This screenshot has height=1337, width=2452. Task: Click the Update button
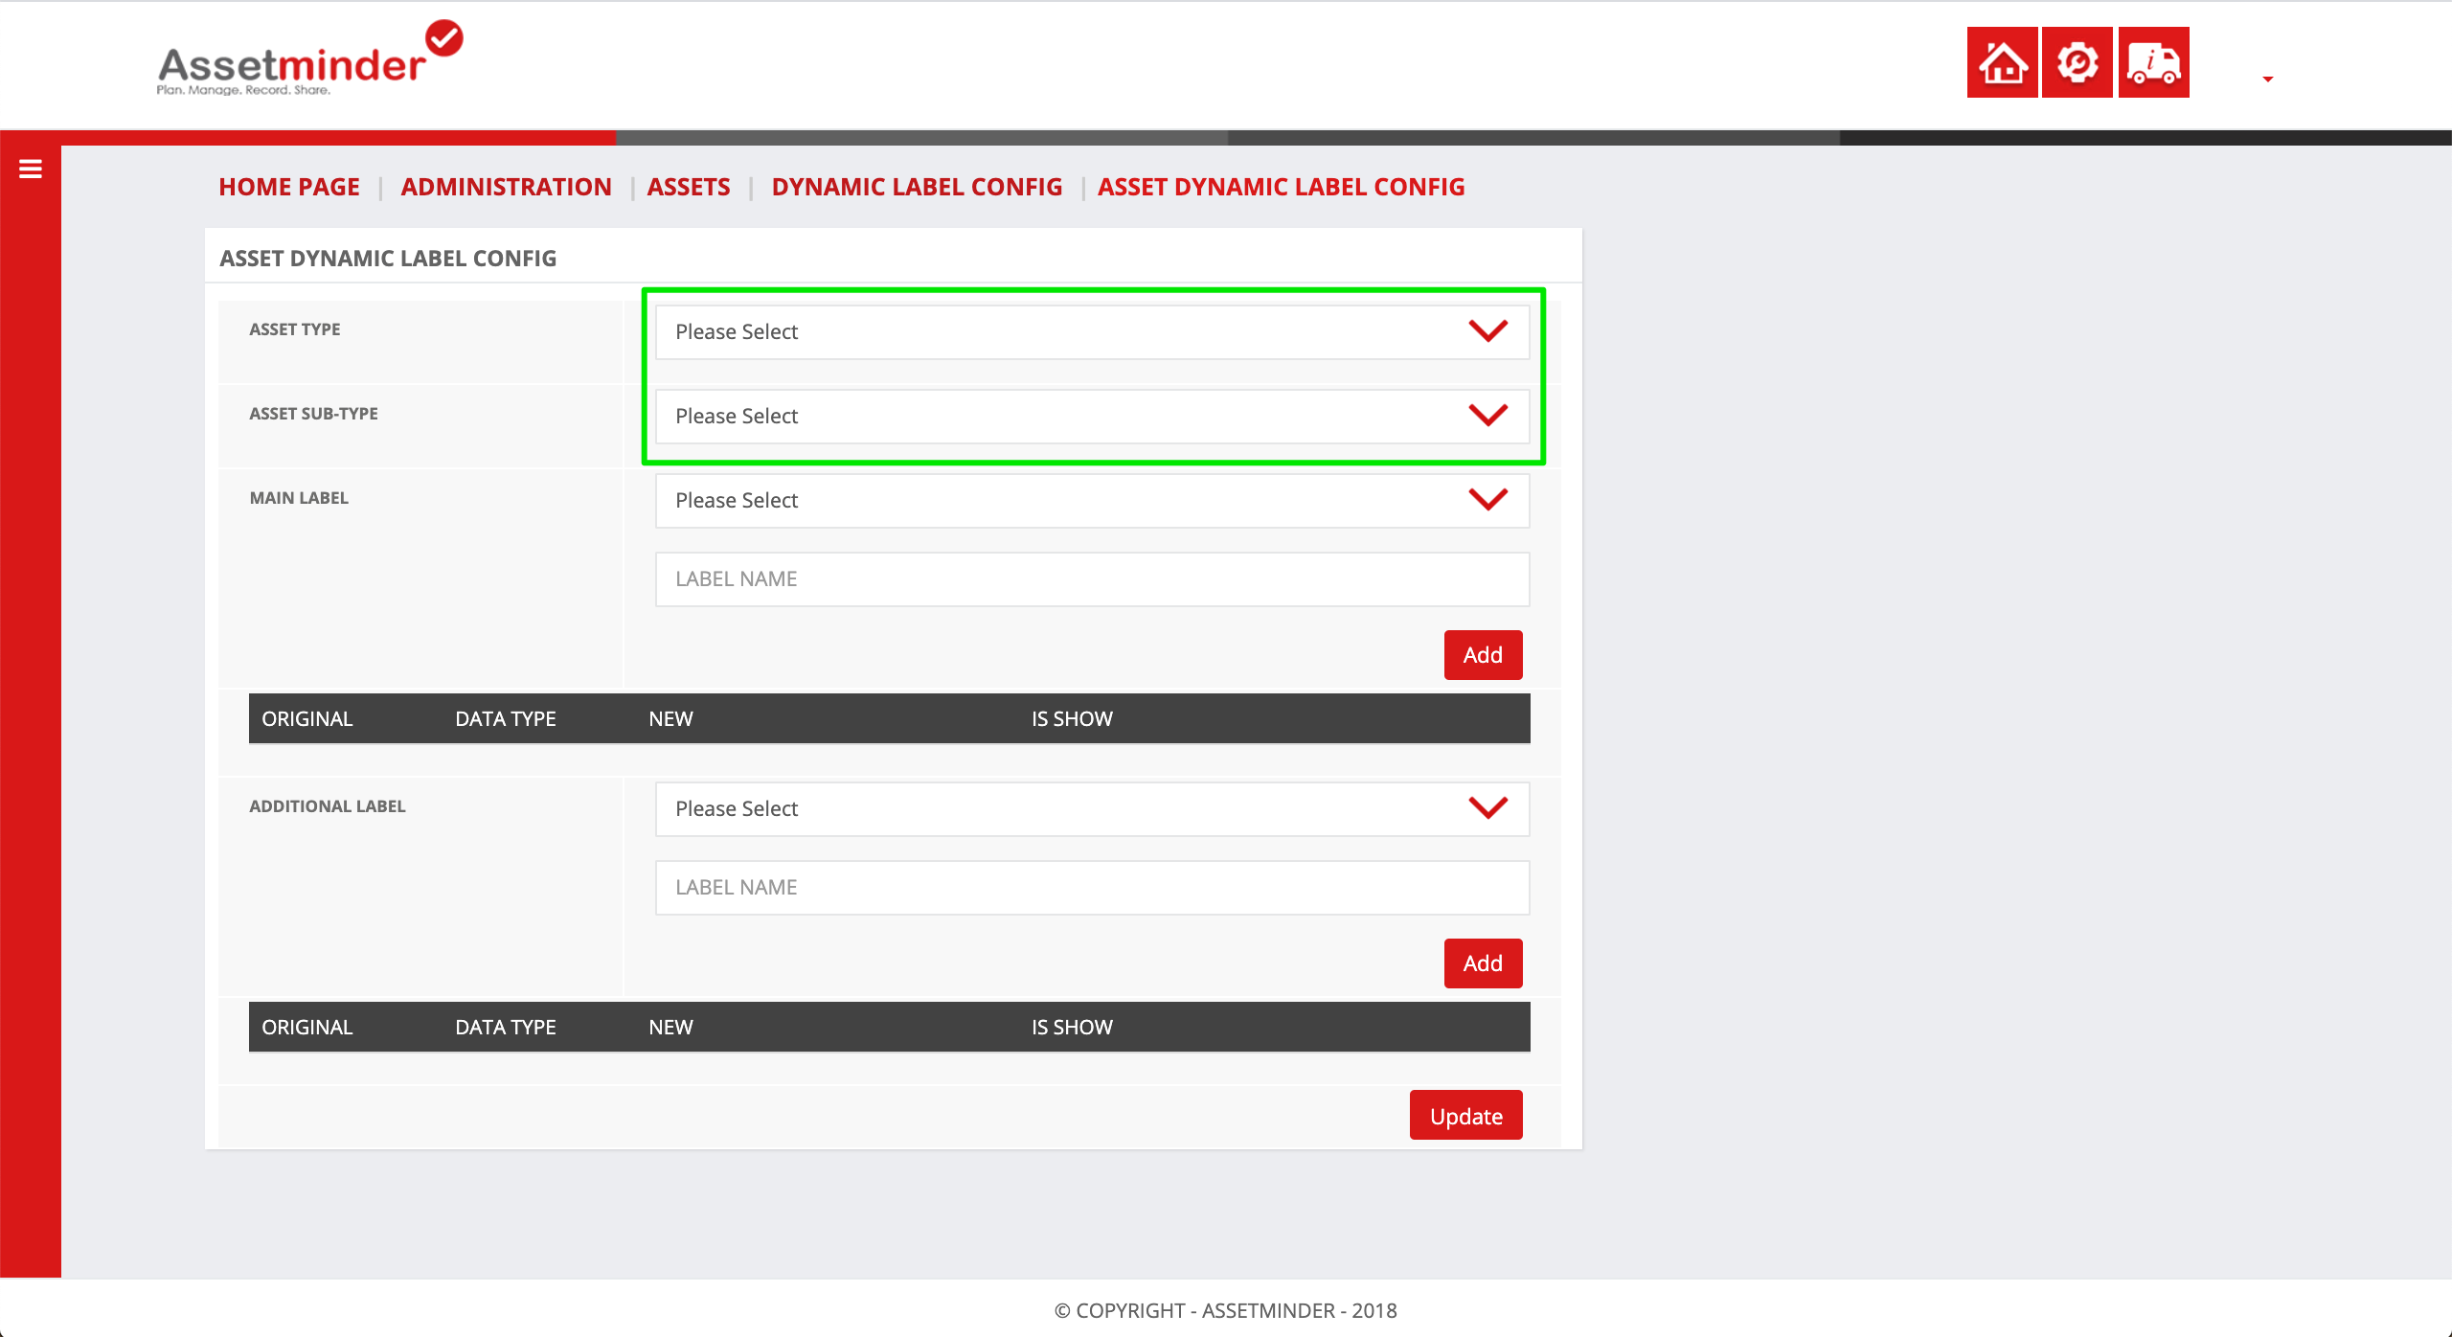pos(1465,1116)
